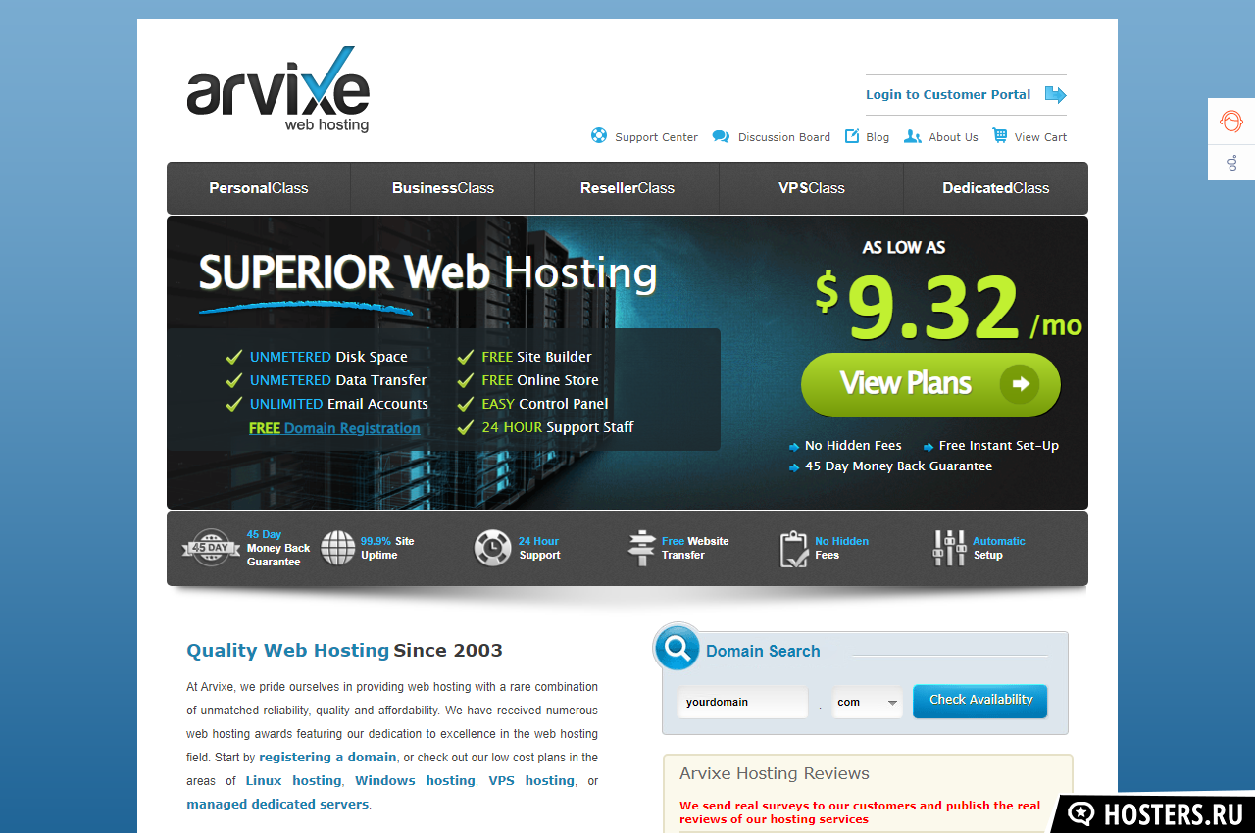Screen dimensions: 1255x833
Task: Click the Check Availability button
Action: tap(980, 701)
